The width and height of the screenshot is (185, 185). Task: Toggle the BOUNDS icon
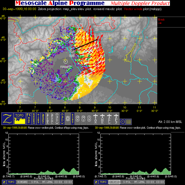(72, 118)
